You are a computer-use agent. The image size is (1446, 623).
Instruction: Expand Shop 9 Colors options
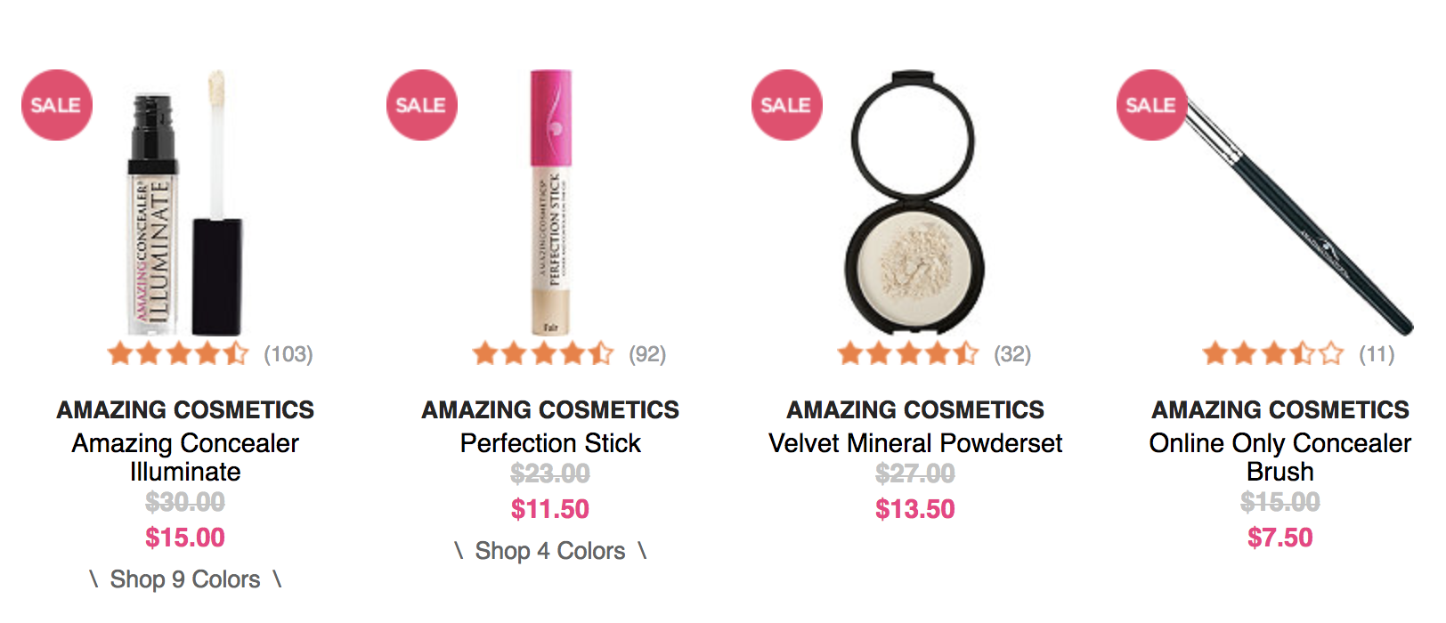tap(185, 579)
